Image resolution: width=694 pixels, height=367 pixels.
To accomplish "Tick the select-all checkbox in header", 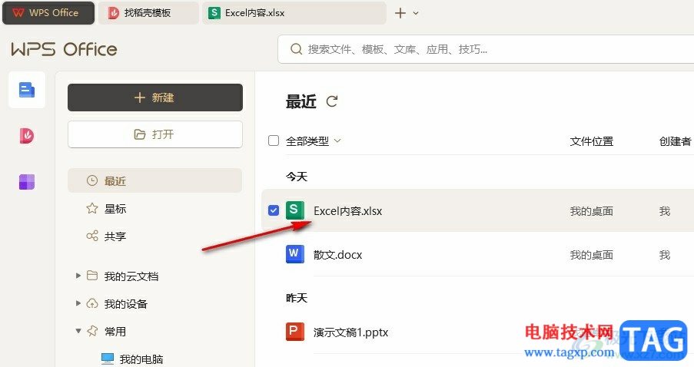I will [x=274, y=141].
